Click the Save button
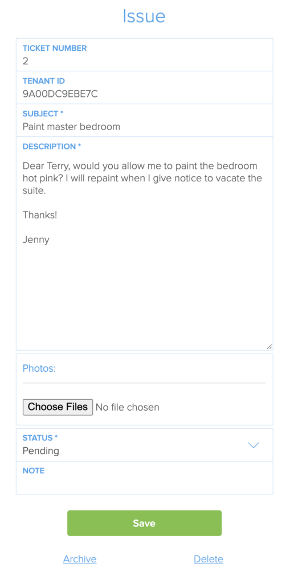Screen dimensions: 282x584 pyautogui.click(x=144, y=523)
